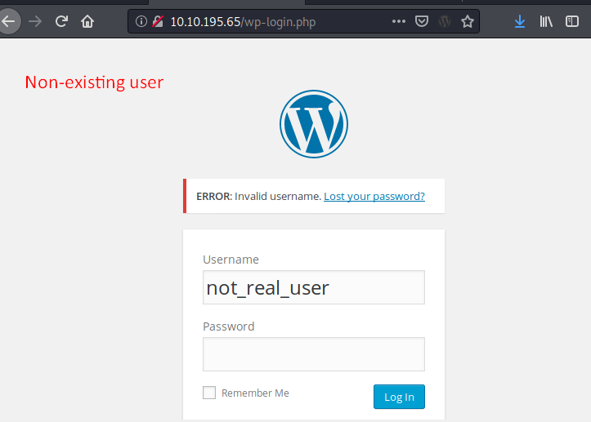Click the WordPress logo
591x422 pixels.
pyautogui.click(x=314, y=124)
